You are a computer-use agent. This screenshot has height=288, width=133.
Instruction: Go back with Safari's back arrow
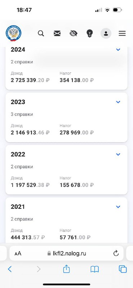pos(10,269)
